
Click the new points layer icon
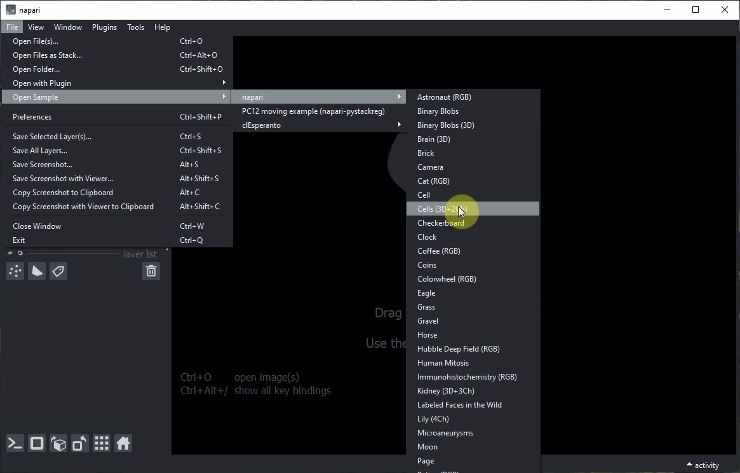click(x=15, y=271)
